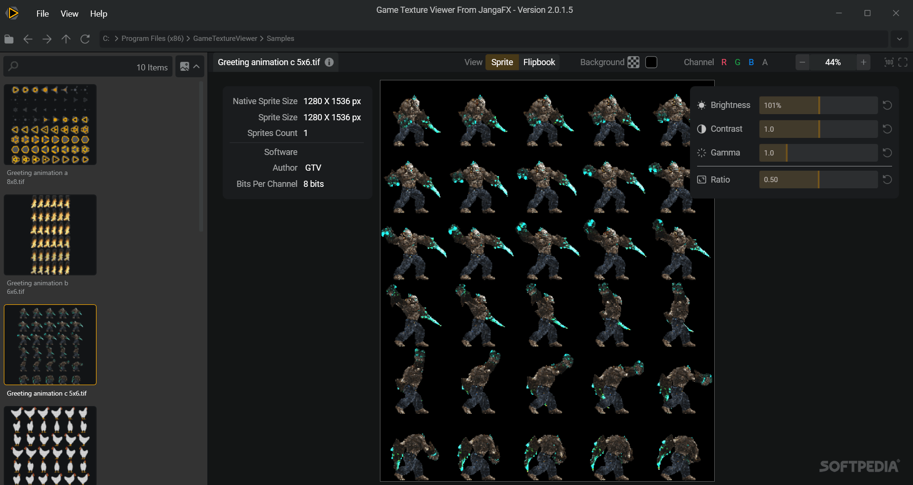Zoom in with the plus button
The width and height of the screenshot is (913, 485).
864,62
